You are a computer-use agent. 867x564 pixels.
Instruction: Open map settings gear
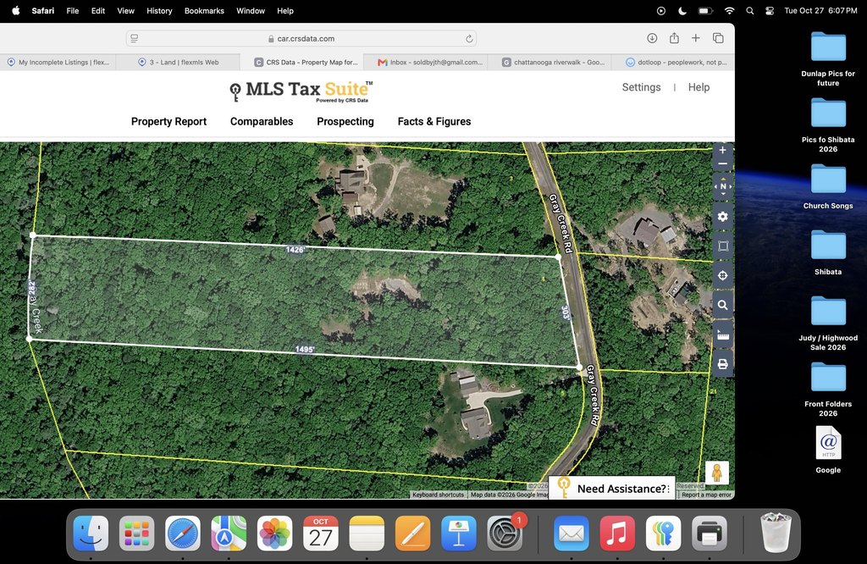point(723,216)
